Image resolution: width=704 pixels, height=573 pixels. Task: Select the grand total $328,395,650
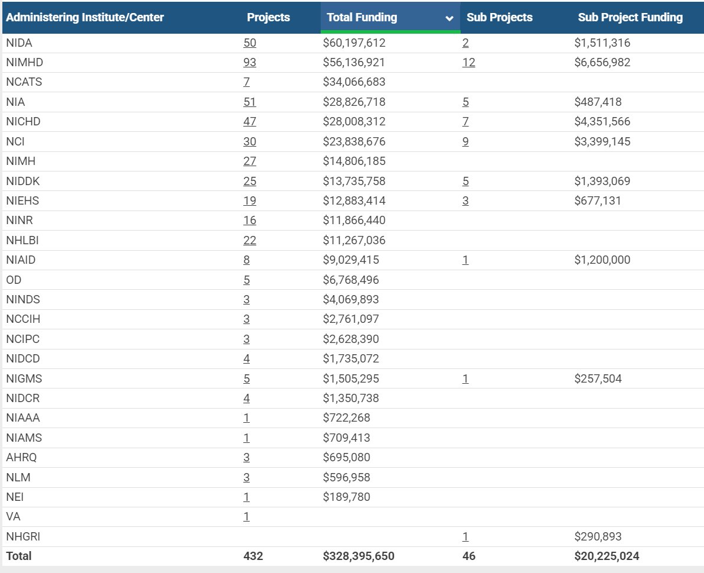click(x=358, y=556)
